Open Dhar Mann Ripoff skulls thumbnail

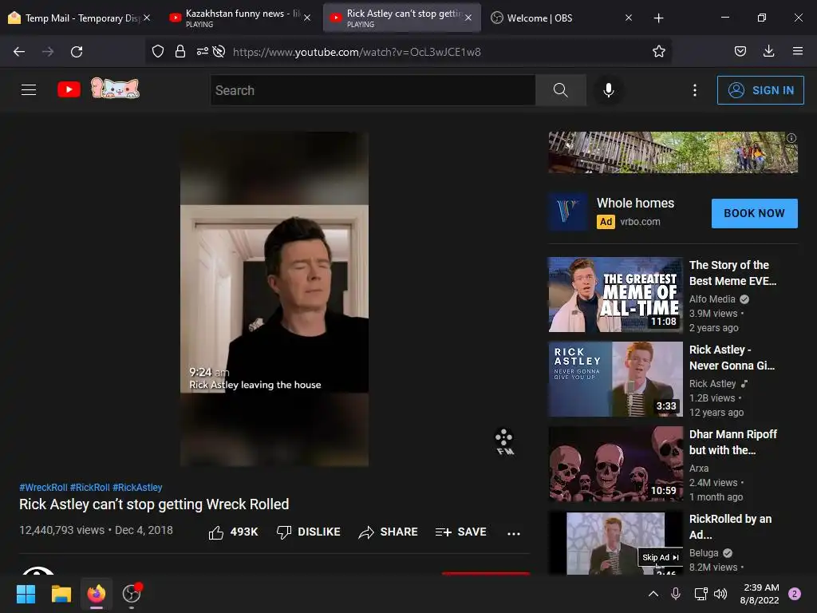pos(615,464)
